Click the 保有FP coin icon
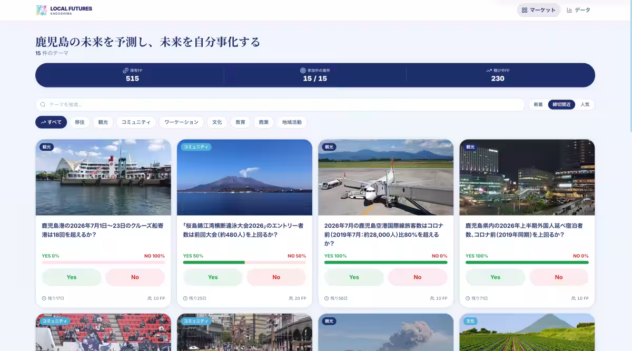632x351 pixels. pyautogui.click(x=125, y=70)
